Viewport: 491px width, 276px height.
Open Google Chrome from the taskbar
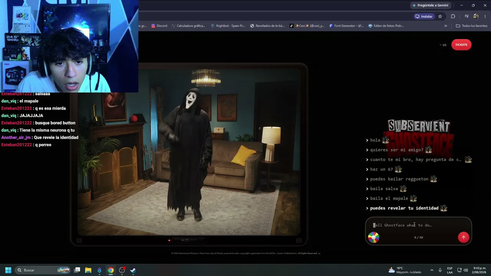coord(110,270)
